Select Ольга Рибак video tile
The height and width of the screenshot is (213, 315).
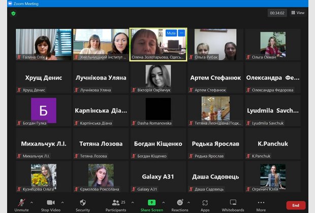tap(215, 44)
